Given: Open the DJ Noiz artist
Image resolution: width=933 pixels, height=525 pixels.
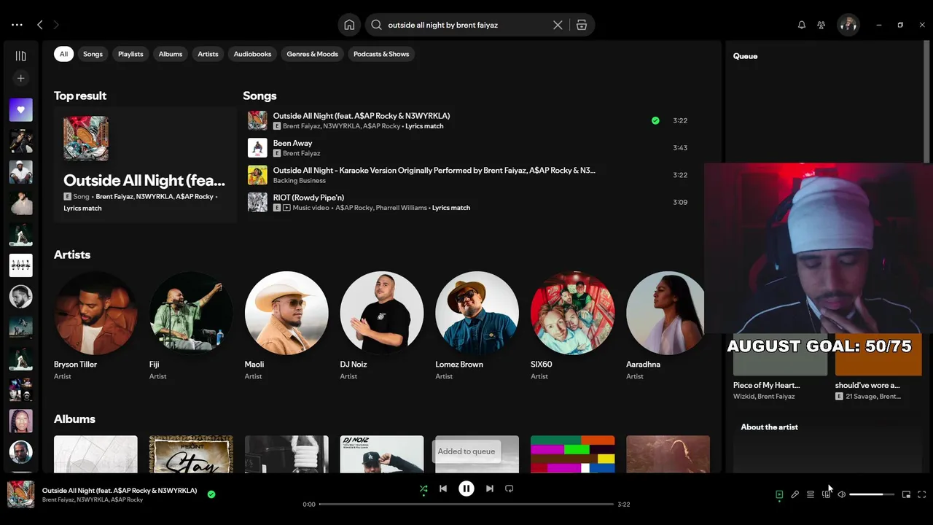Looking at the screenshot, I should [x=382, y=326].
